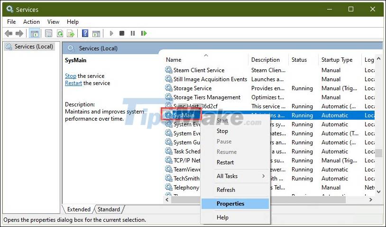Screen dimensions: 386x227
Task: Click the Stop the service link
Action: click(x=71, y=76)
